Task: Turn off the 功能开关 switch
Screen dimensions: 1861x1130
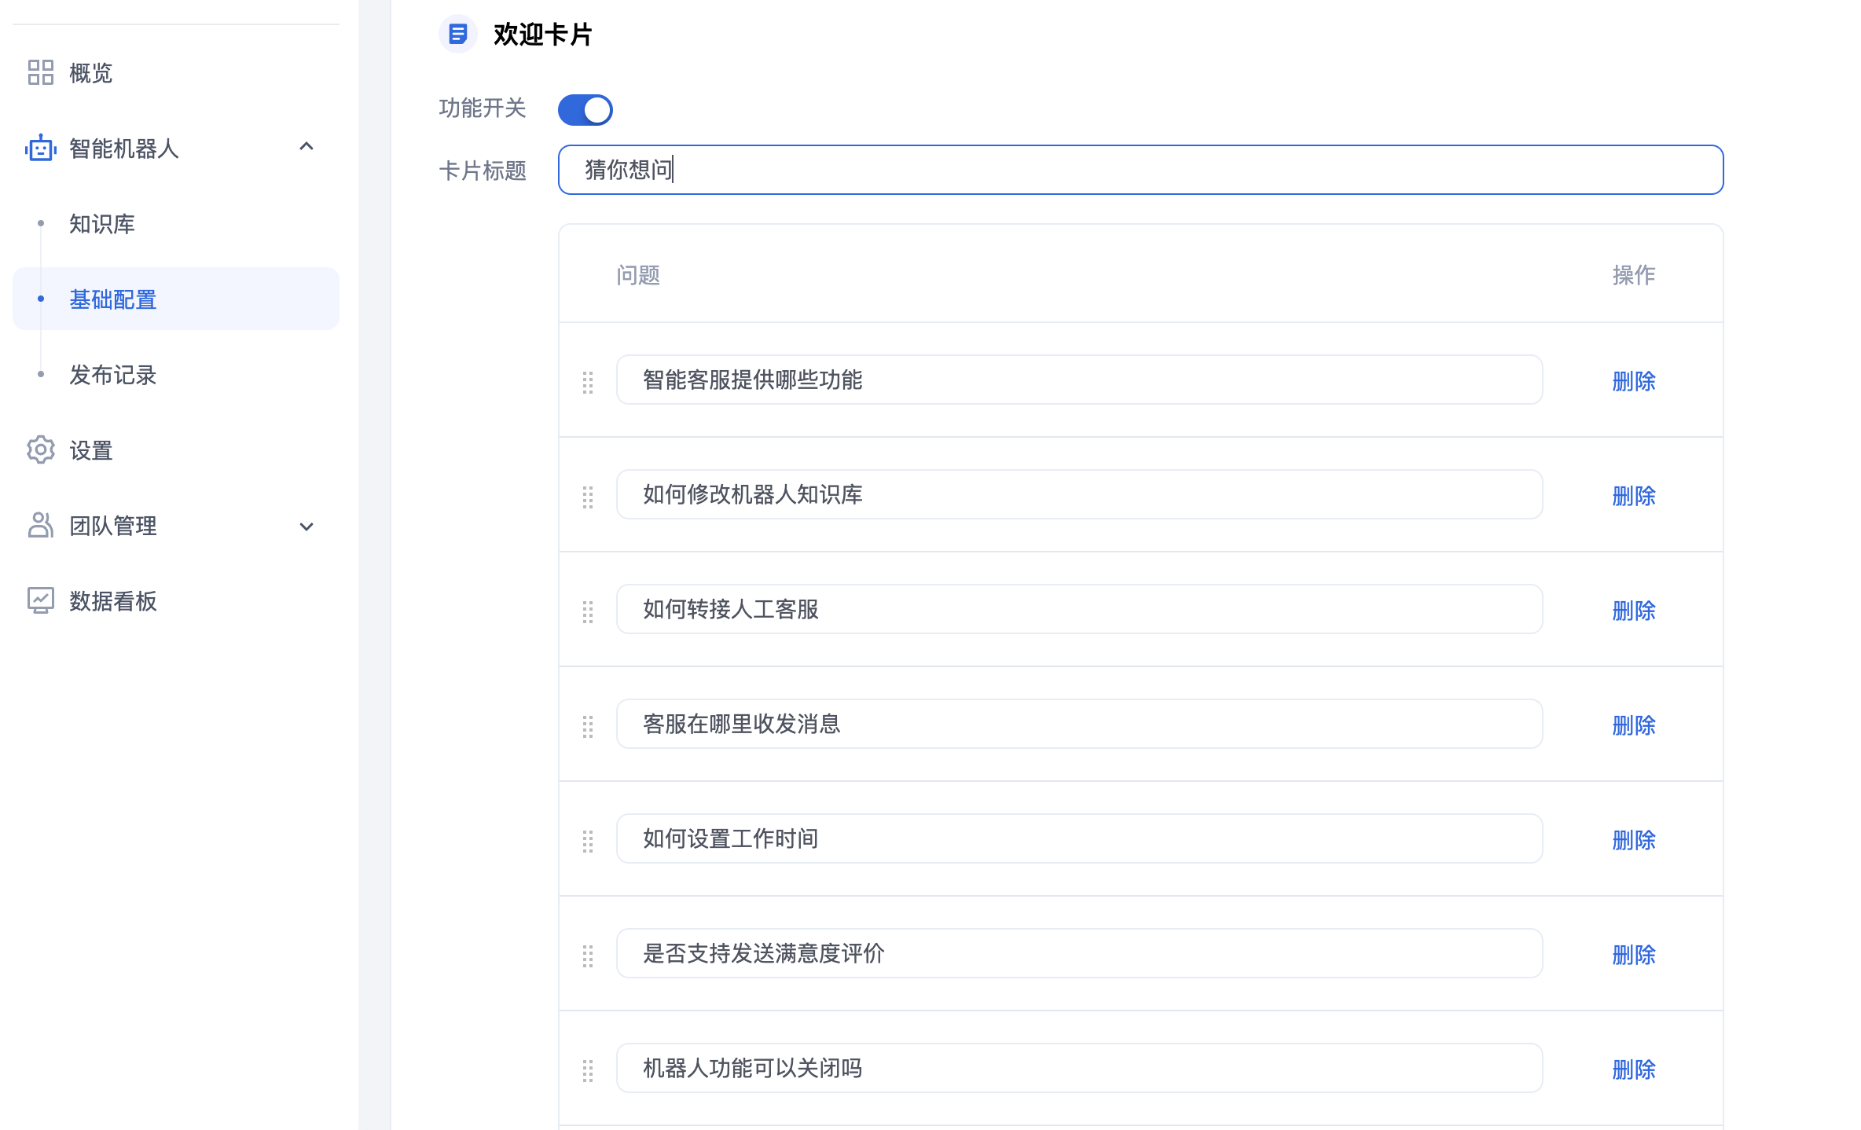Action: tap(585, 110)
